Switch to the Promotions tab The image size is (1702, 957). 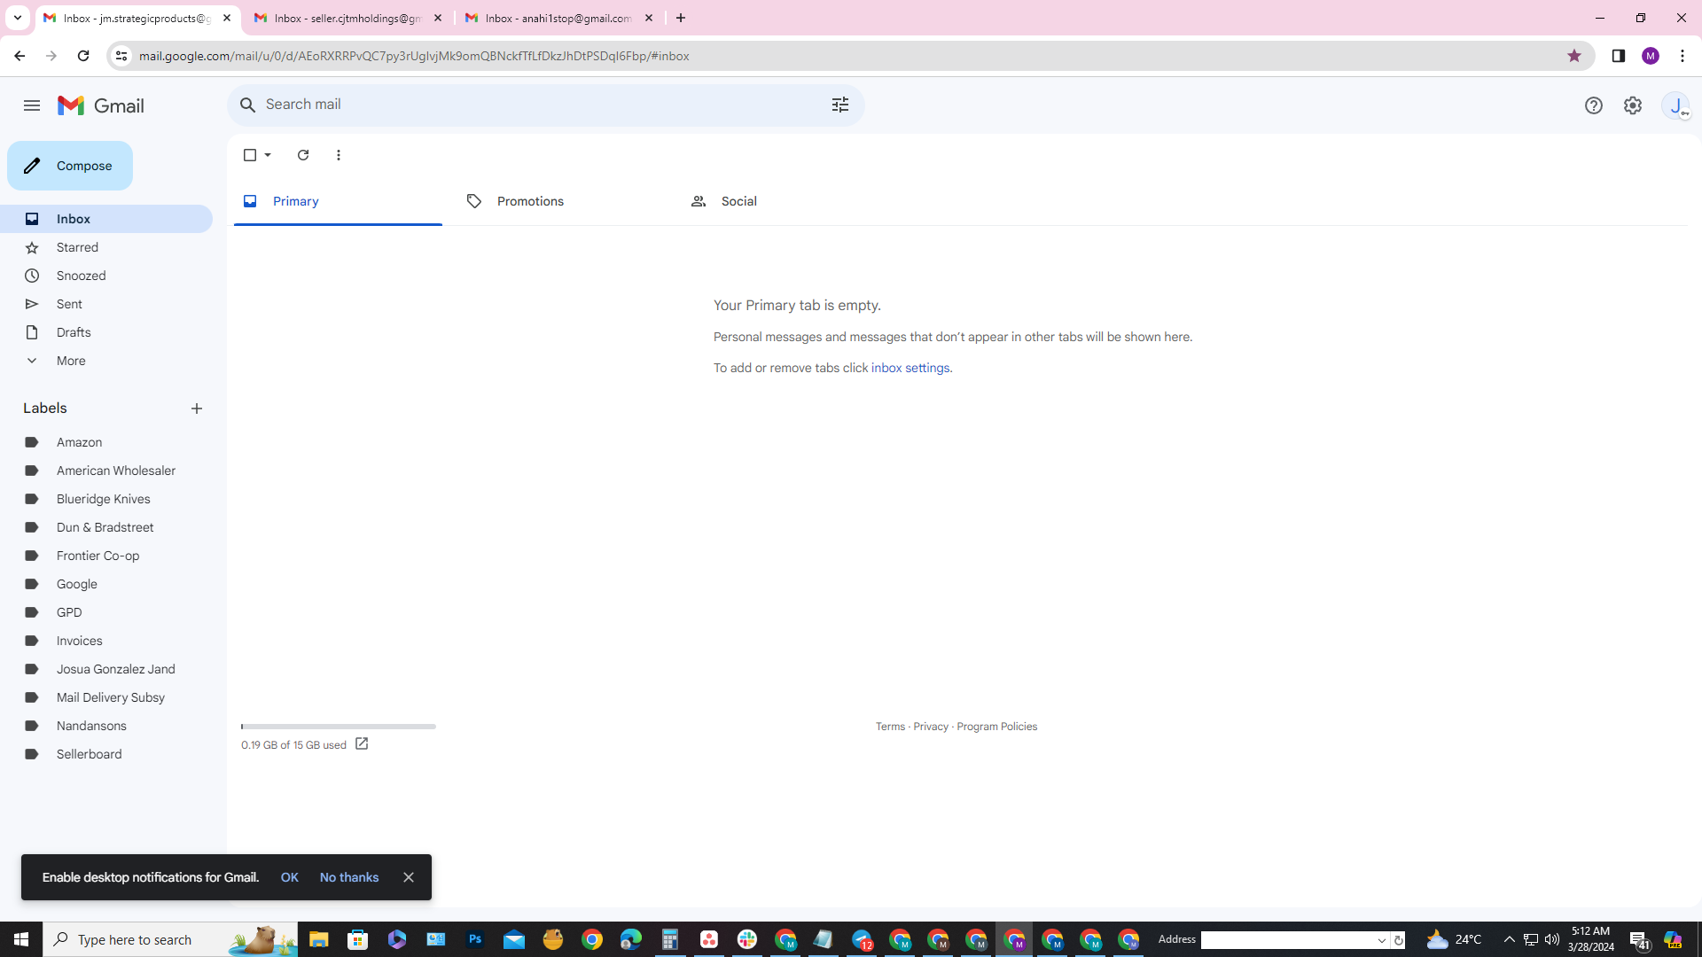tap(561, 201)
